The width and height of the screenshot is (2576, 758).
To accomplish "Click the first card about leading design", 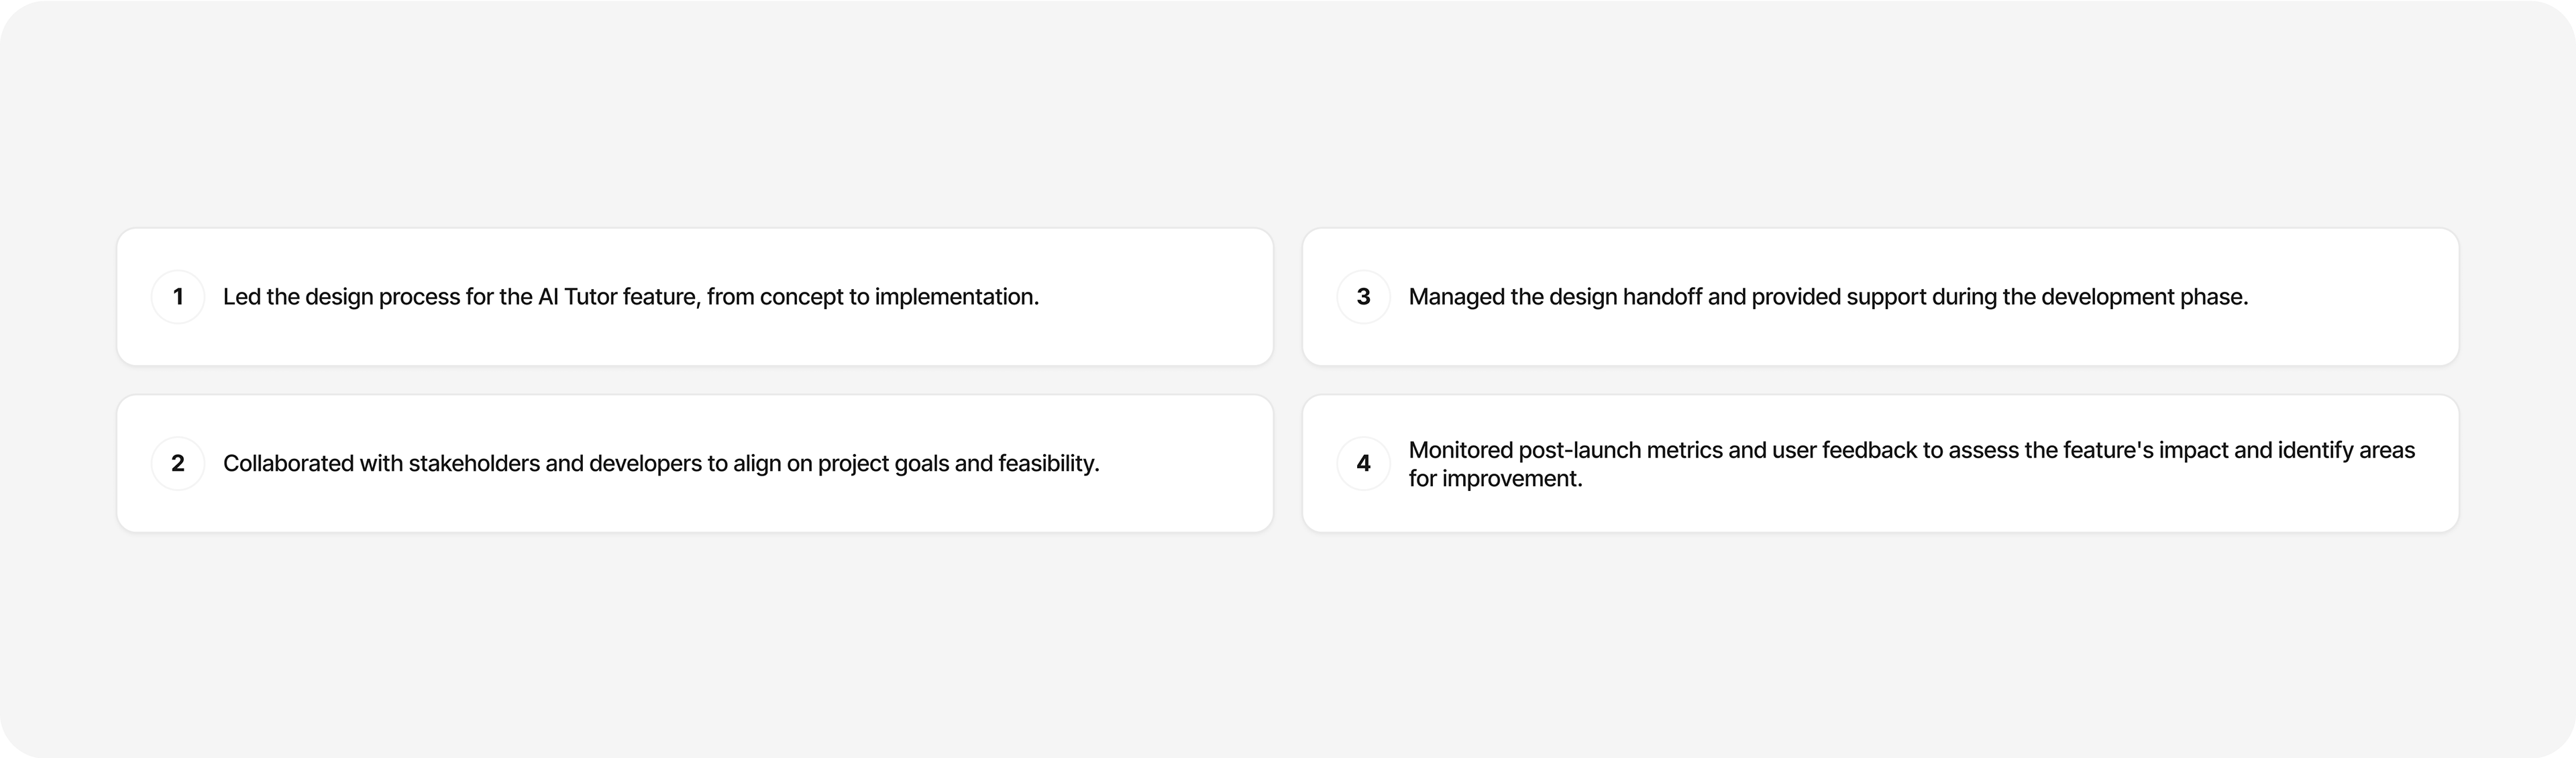I will click(x=695, y=297).
